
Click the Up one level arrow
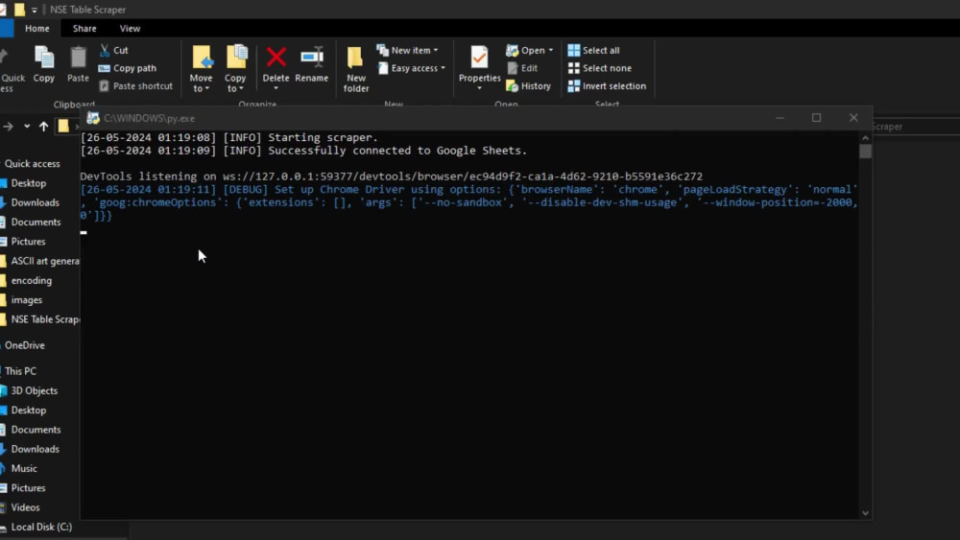pyautogui.click(x=43, y=126)
